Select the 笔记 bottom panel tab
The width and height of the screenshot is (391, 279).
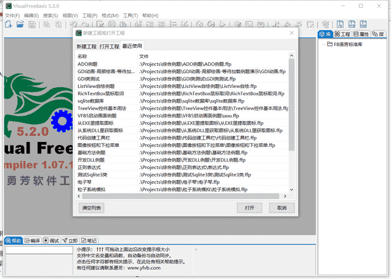(89, 241)
